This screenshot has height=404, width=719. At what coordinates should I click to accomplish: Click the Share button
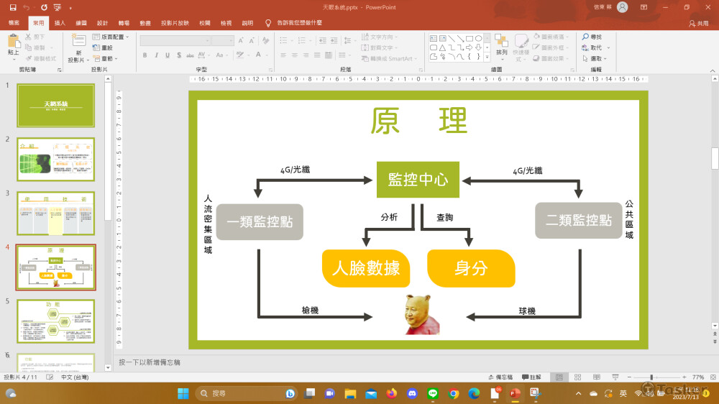tap(698, 23)
